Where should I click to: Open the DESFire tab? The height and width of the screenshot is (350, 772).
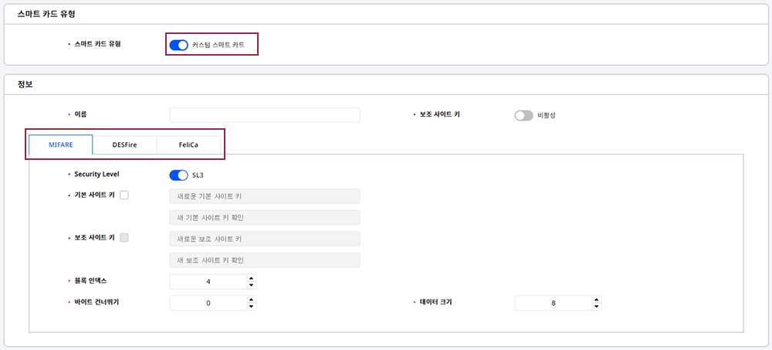124,144
